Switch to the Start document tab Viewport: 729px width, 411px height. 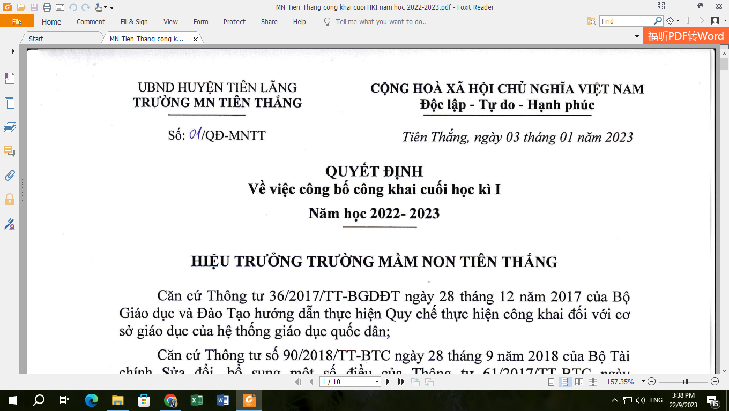[36, 39]
